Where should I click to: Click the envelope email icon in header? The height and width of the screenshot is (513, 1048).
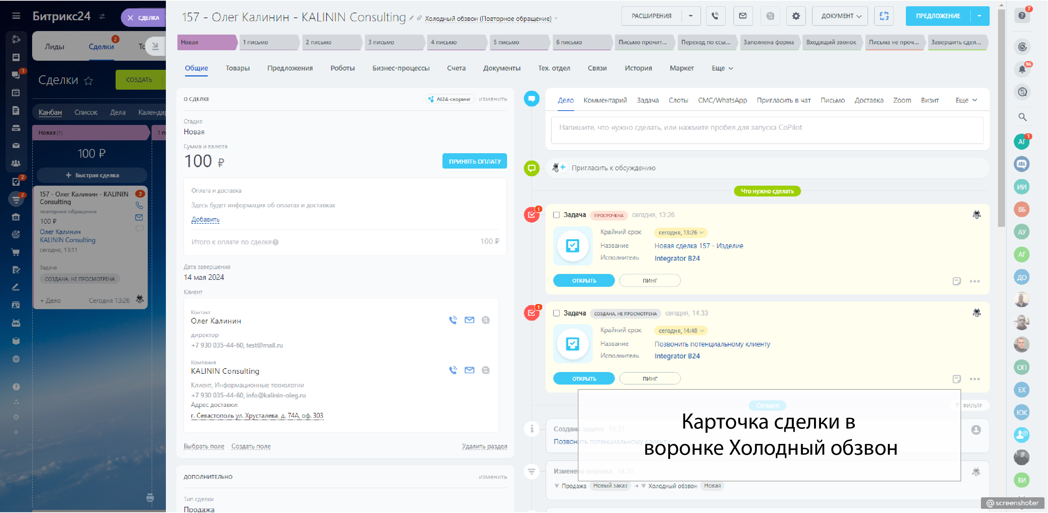point(742,16)
